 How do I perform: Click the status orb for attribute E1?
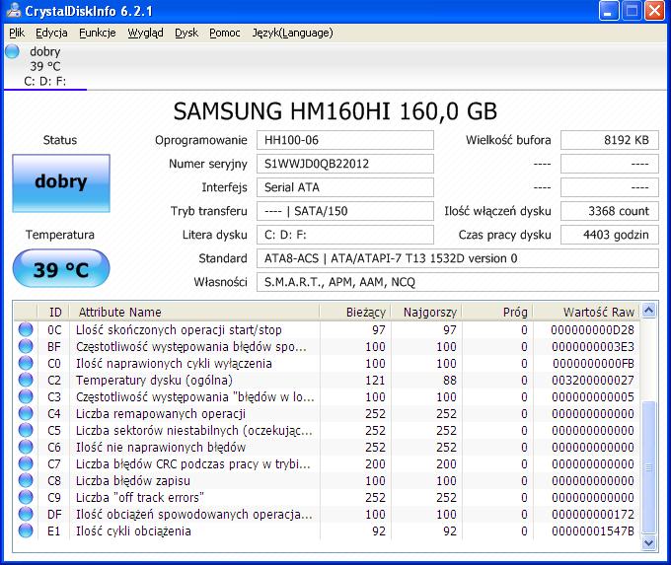26,530
